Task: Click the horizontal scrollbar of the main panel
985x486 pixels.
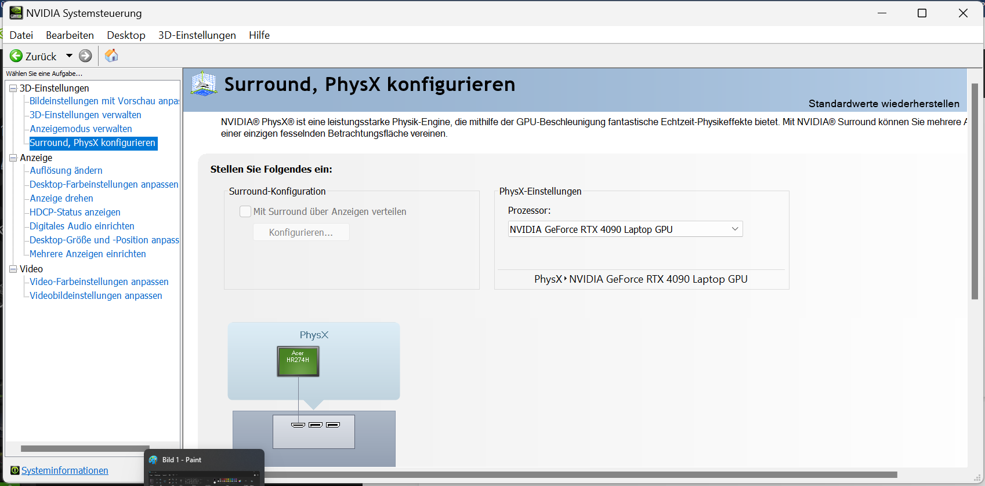Action: pos(580,474)
